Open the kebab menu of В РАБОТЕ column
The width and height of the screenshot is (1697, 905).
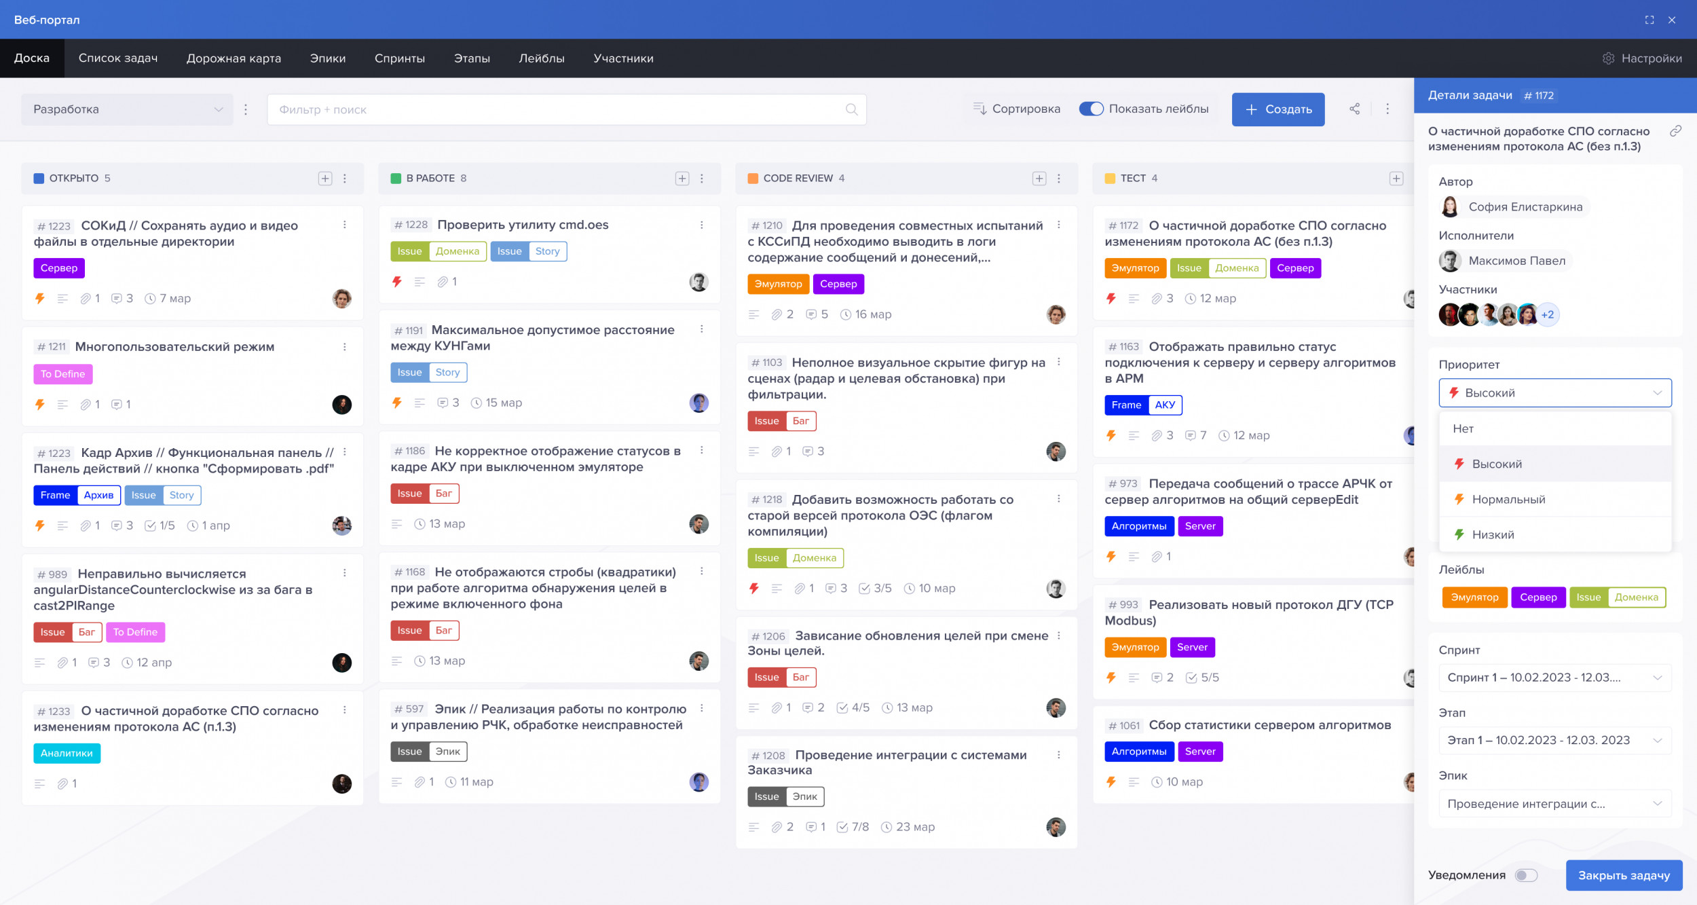point(702,179)
